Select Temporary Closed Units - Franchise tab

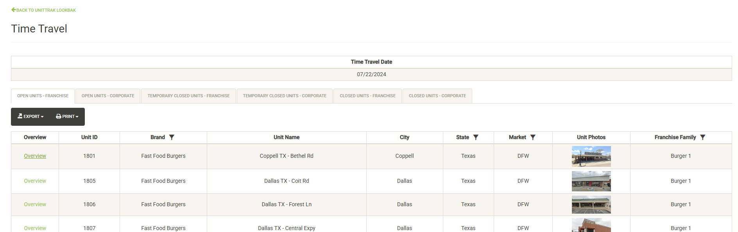pyautogui.click(x=188, y=96)
